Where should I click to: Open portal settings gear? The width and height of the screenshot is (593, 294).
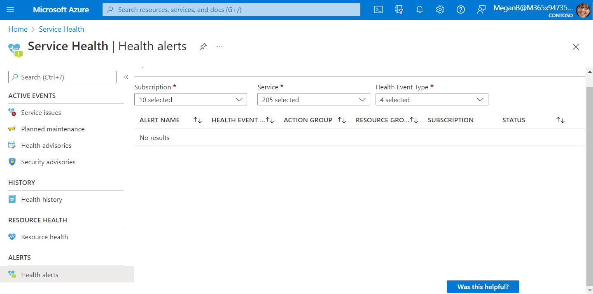coord(440,9)
